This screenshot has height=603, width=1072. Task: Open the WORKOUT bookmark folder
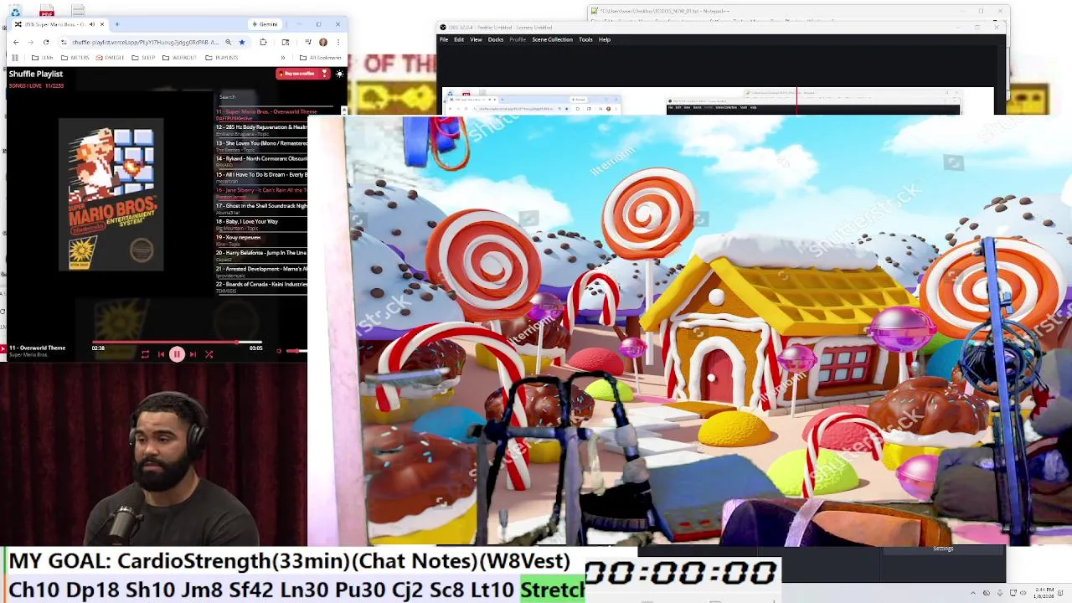click(x=179, y=58)
